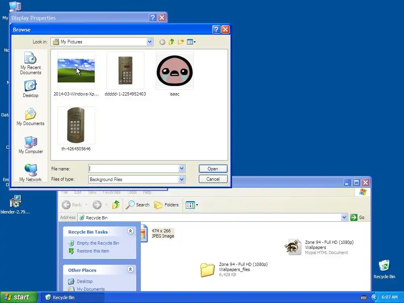Open Views dropdown in Recycle Bin toolbar
This screenshot has height=303, width=404.
coord(192,205)
